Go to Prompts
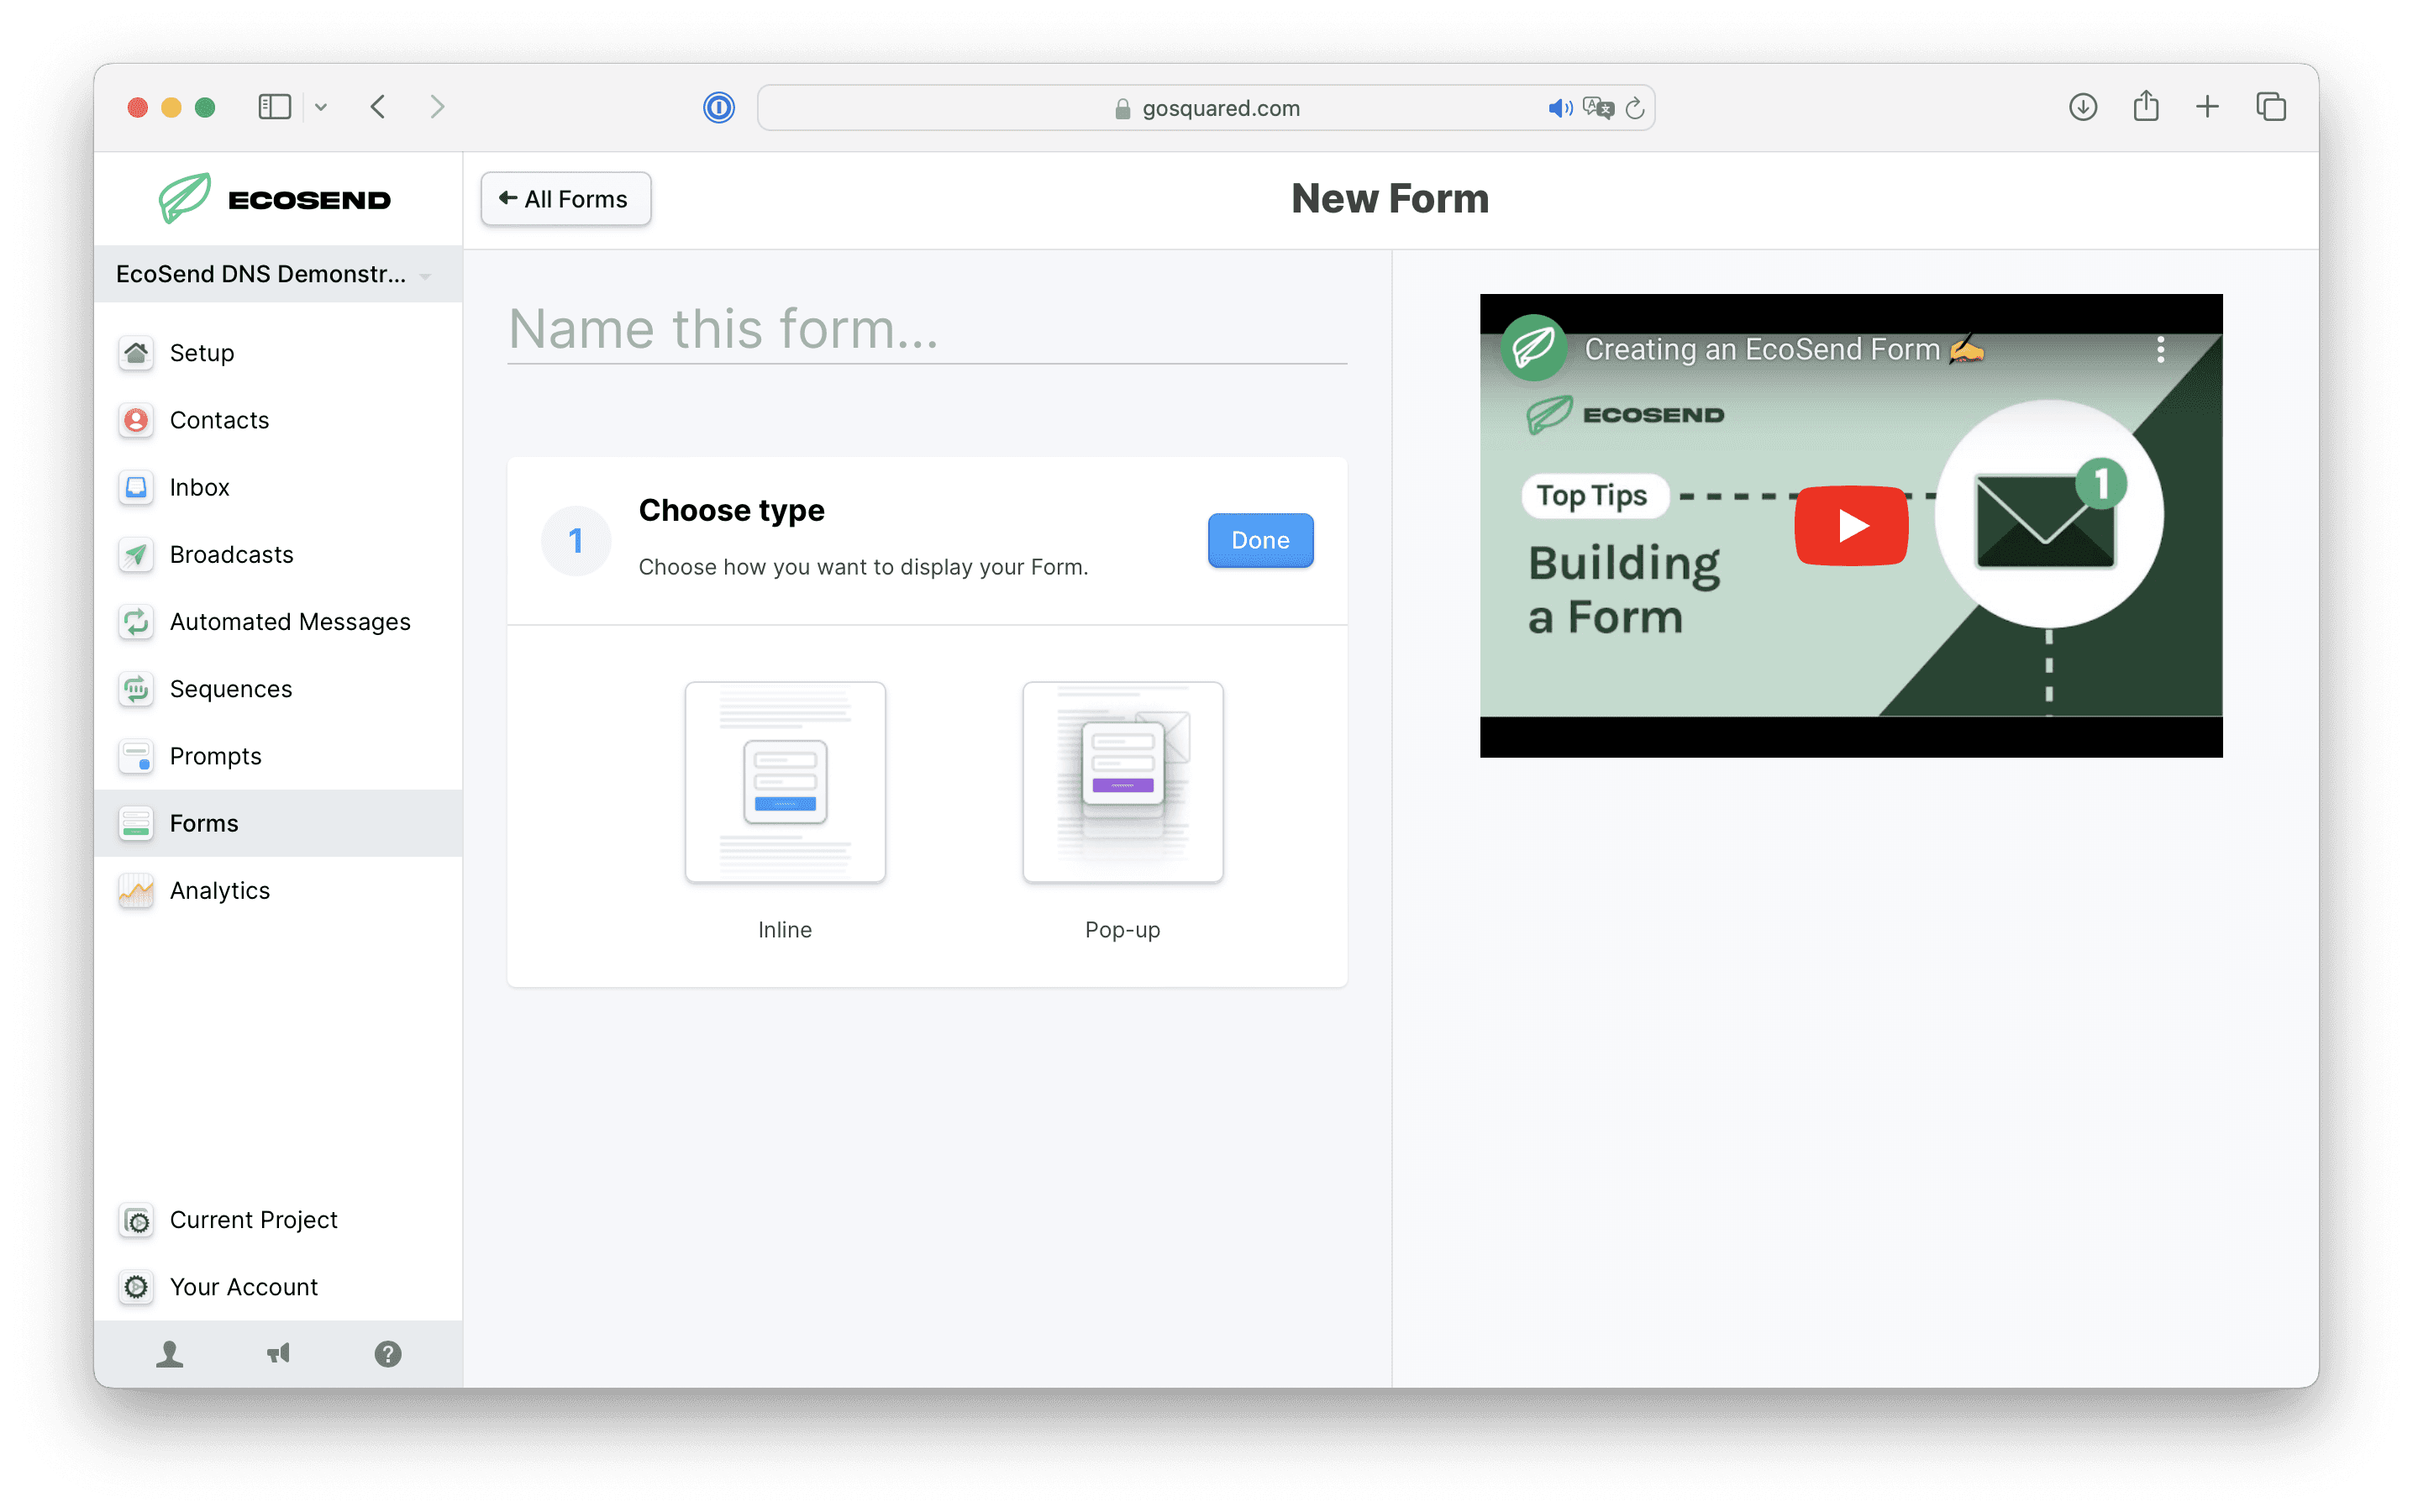Image resolution: width=2413 pixels, height=1512 pixels. [278, 756]
